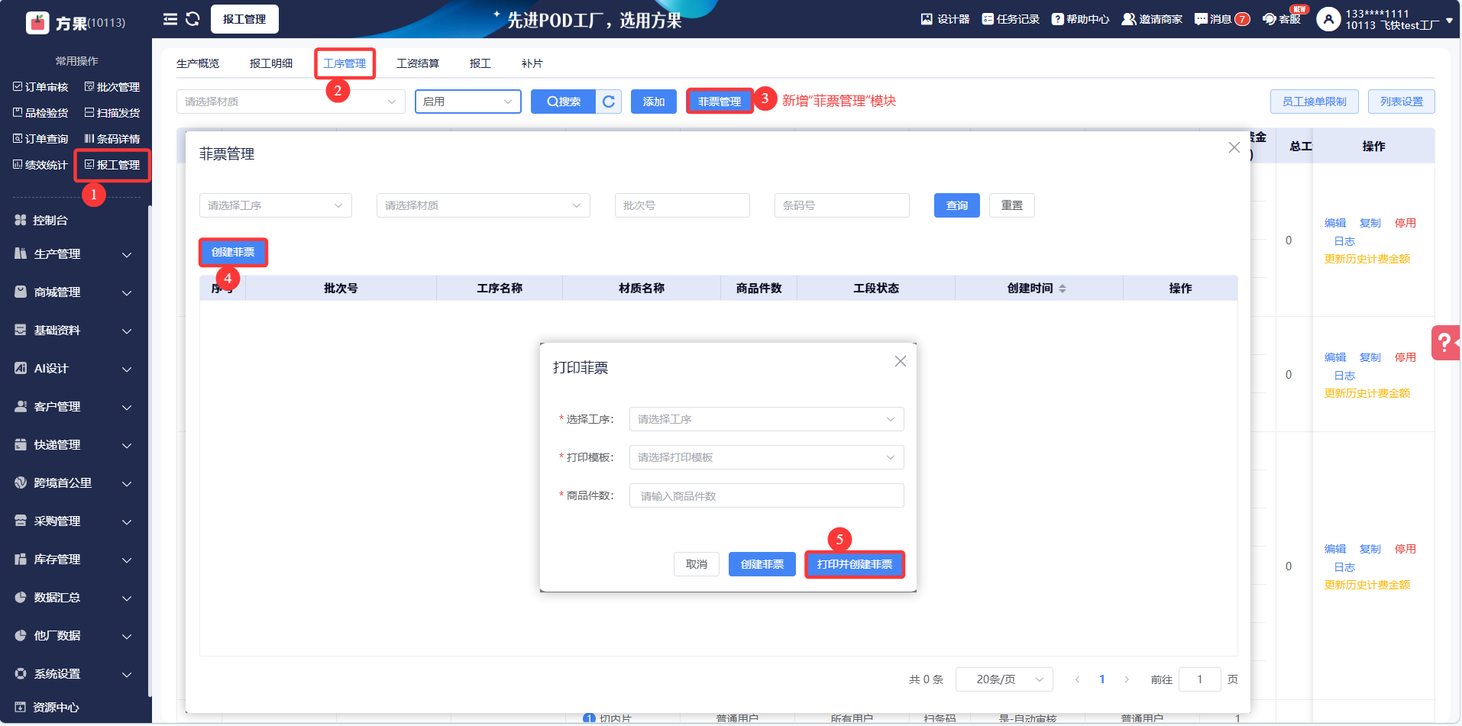Screen dimensions: 1462x726
Task: Open 消息 messages notifications
Action: 1221,19
